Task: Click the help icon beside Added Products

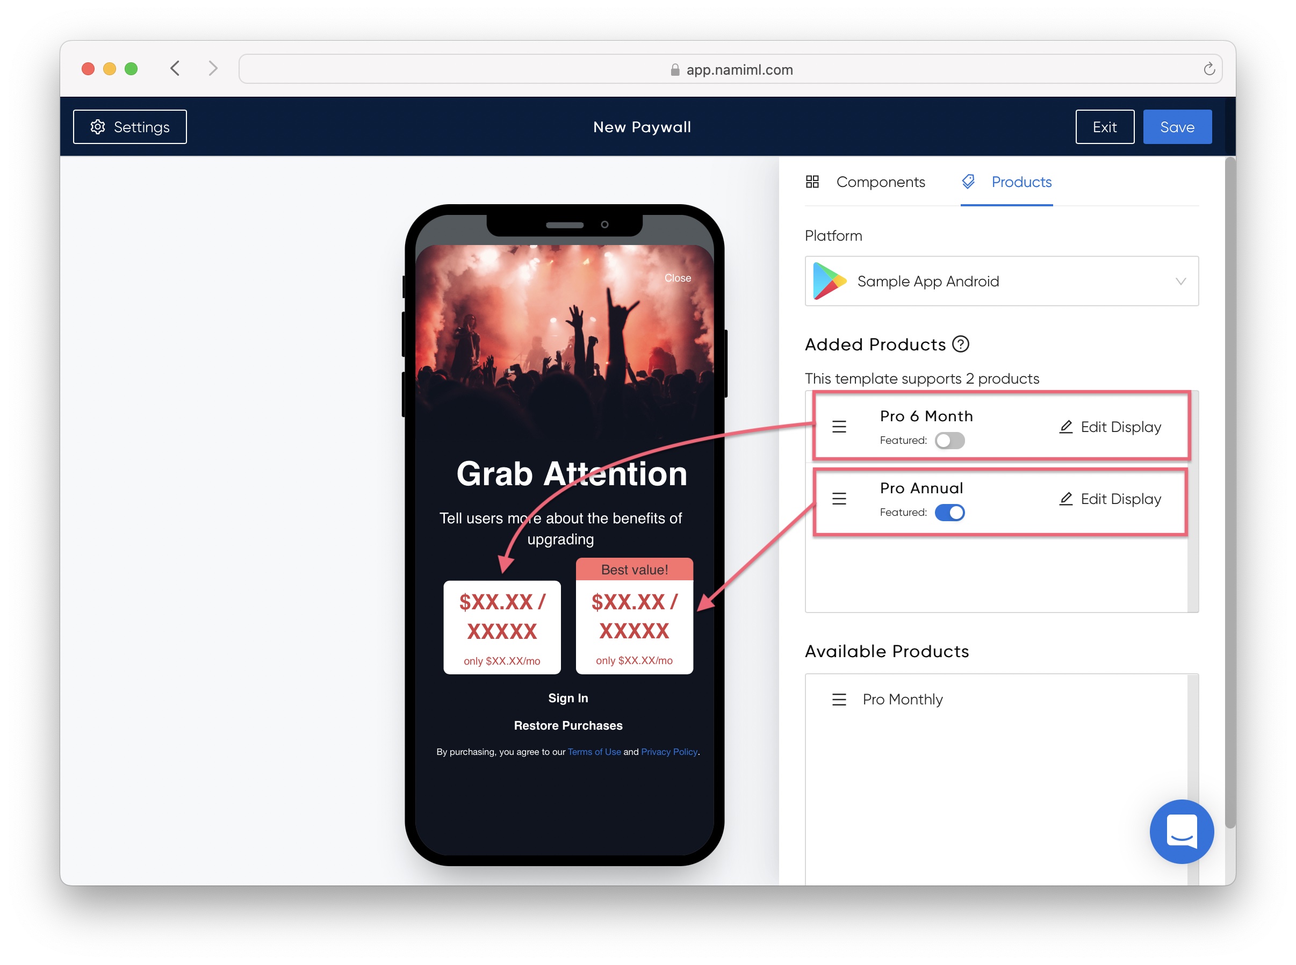Action: click(960, 344)
